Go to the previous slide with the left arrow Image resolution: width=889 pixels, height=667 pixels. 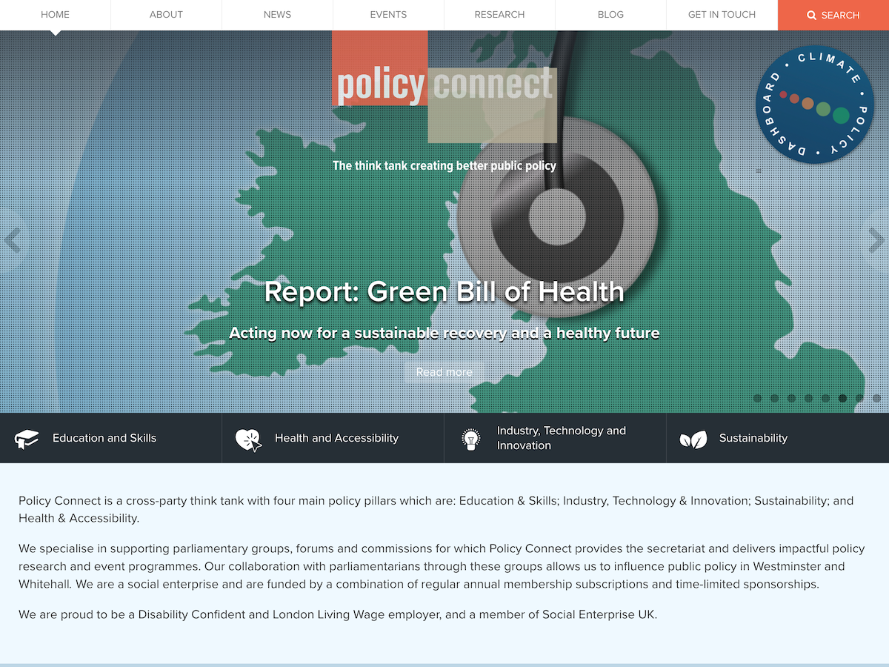[x=13, y=240]
